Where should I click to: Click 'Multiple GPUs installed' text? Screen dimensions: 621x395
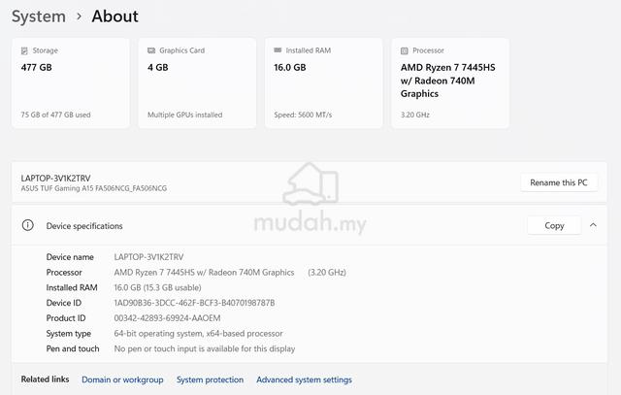pyautogui.click(x=185, y=115)
